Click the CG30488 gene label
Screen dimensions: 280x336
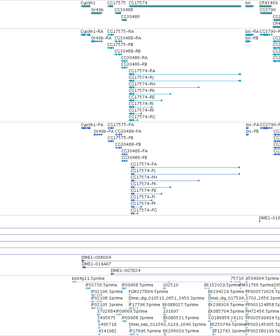tap(124, 10)
